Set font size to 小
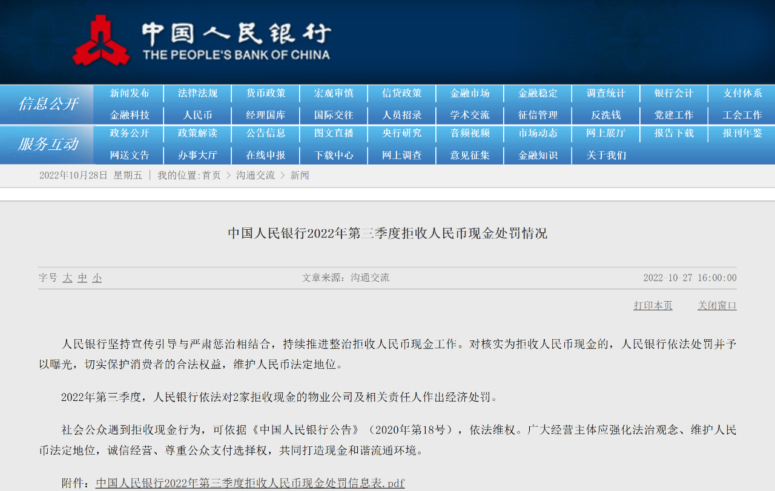 tap(97, 278)
